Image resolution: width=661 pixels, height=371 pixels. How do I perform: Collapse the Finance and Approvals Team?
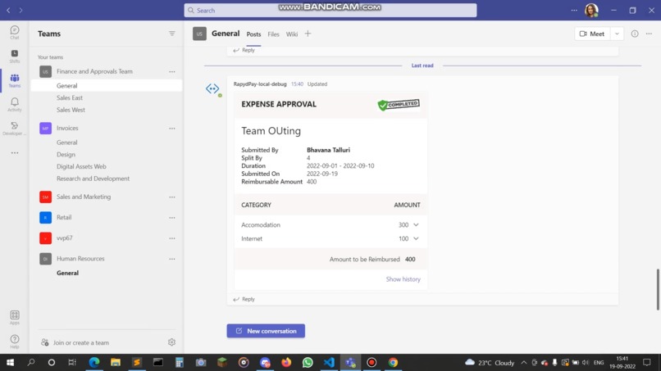click(94, 71)
